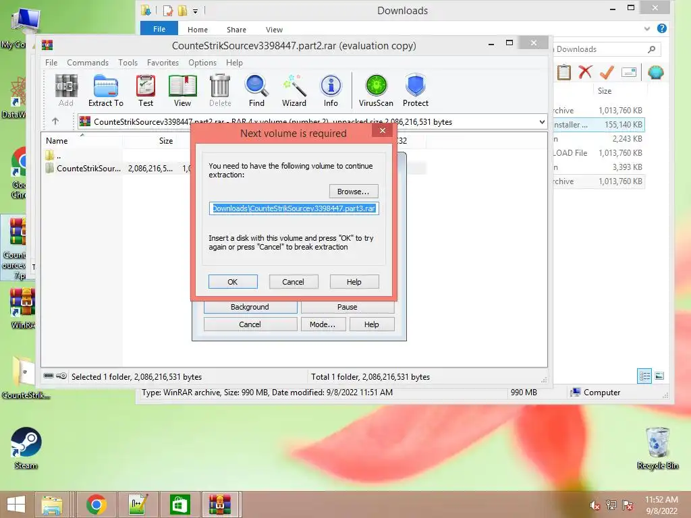Viewport: 691px width, 518px height.
Task: Open the quick access toolbar dropdown arrow
Action: tap(195, 11)
